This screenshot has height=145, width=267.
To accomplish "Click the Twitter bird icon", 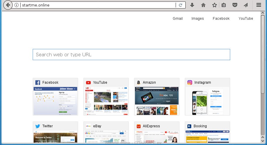I will tap(38, 126).
